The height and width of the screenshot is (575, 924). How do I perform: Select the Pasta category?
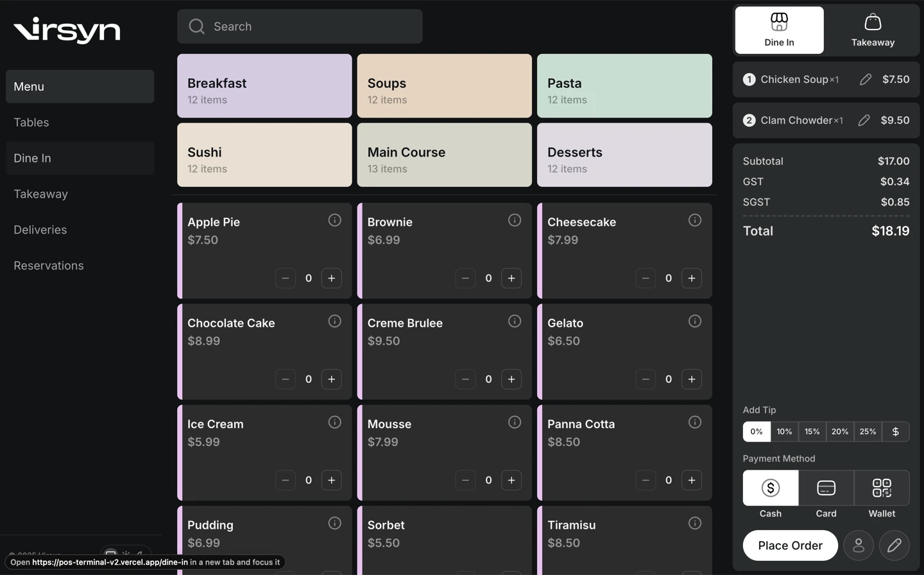coord(624,86)
